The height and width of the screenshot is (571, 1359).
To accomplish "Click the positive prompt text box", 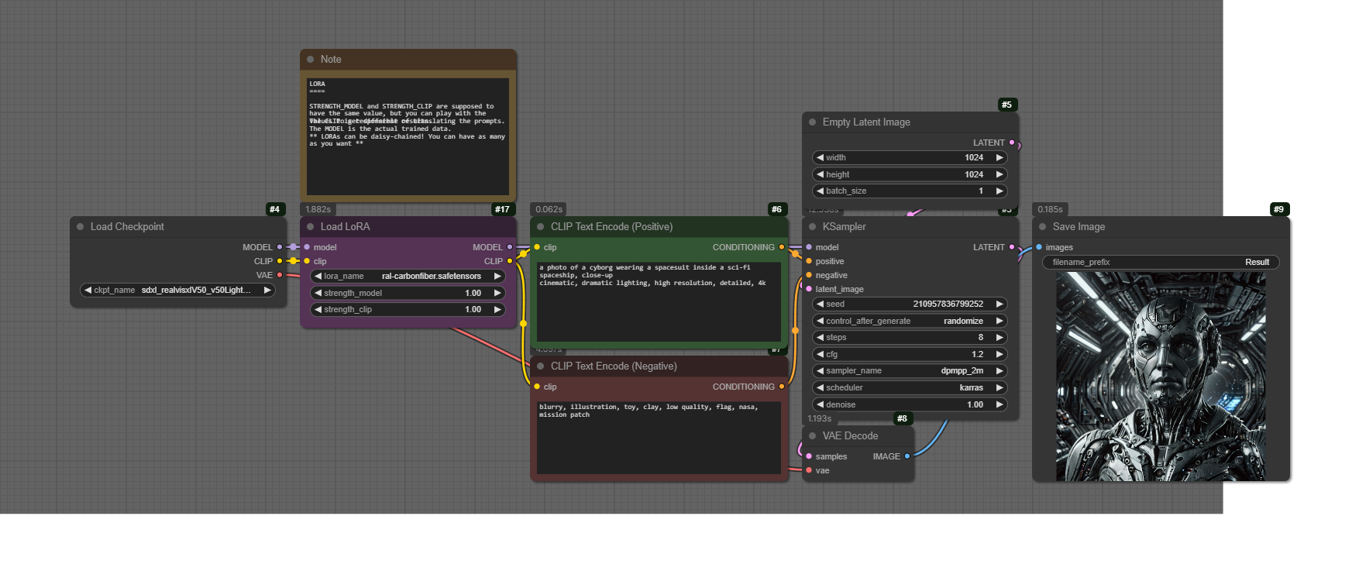I will 659,302.
